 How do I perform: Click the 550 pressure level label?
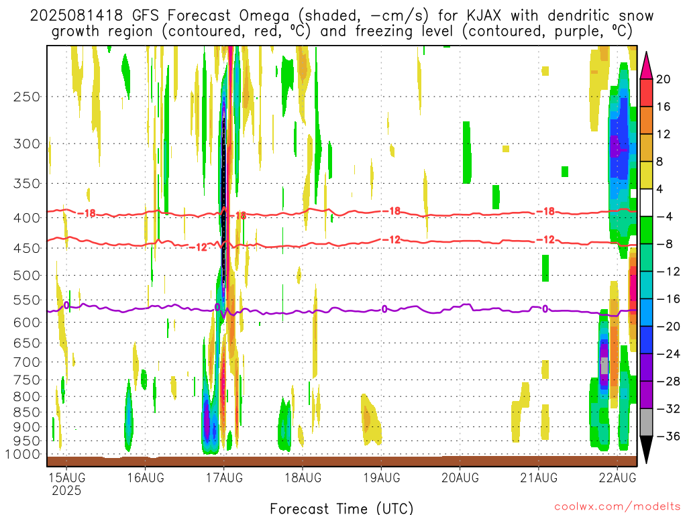27,300
